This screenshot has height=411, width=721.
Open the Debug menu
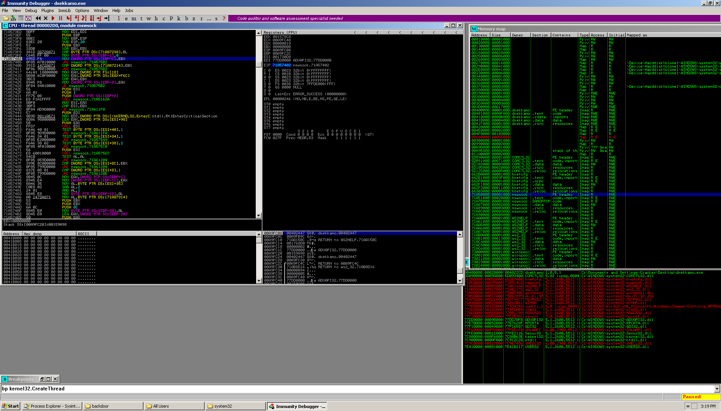[x=31, y=10]
